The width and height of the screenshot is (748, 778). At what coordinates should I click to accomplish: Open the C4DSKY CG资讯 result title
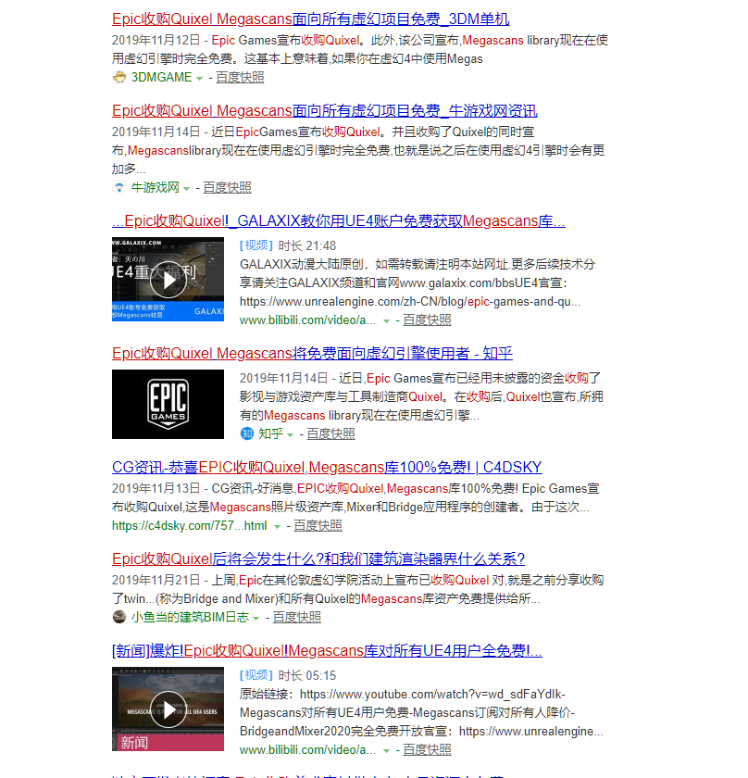tap(327, 468)
